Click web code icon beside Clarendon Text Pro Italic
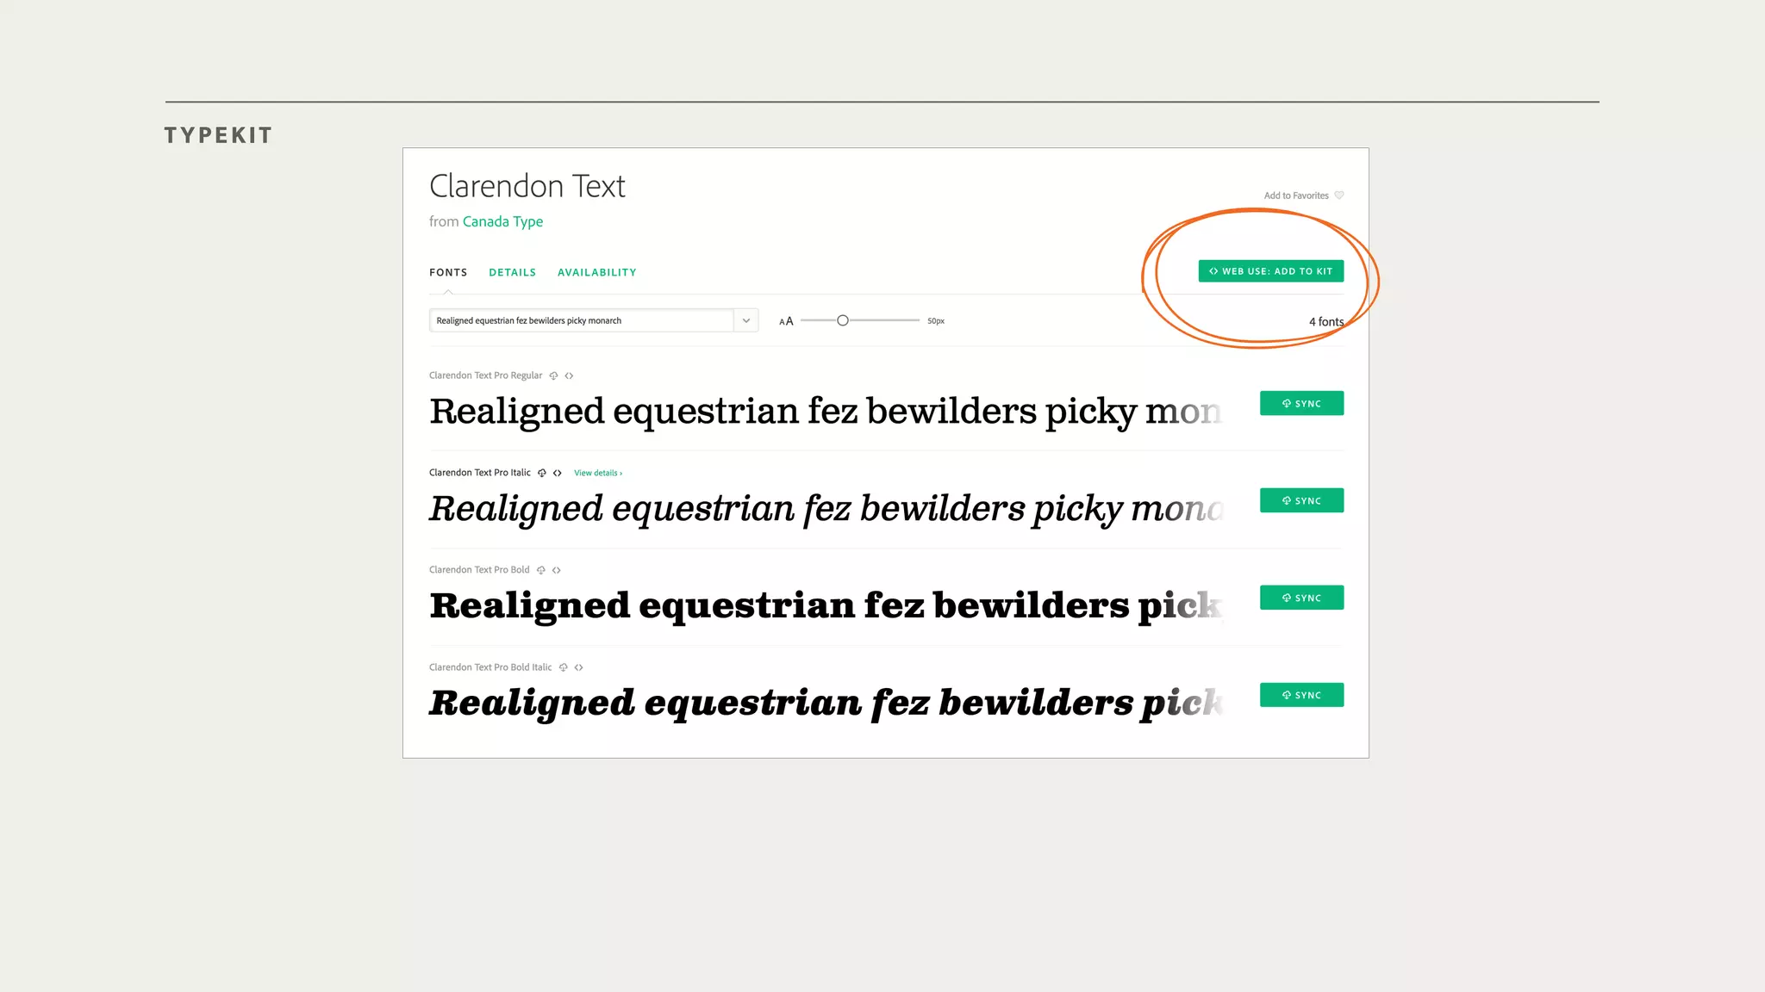Image resolution: width=1765 pixels, height=992 pixels. point(558,473)
